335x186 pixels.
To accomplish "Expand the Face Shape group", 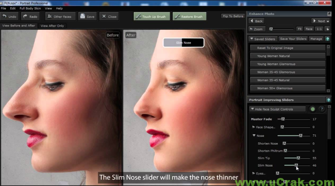I will pos(254,127).
